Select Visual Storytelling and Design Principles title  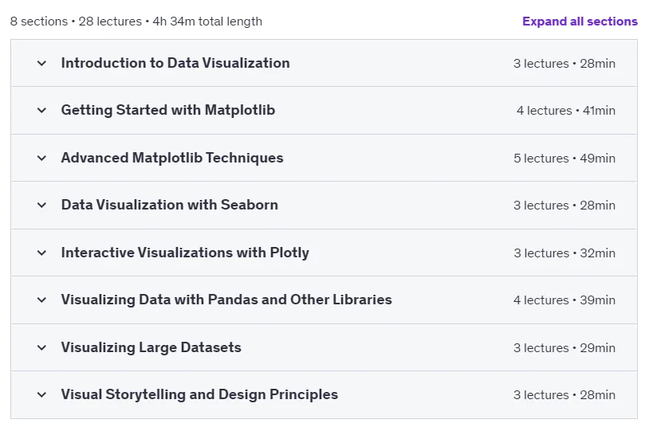coord(199,394)
